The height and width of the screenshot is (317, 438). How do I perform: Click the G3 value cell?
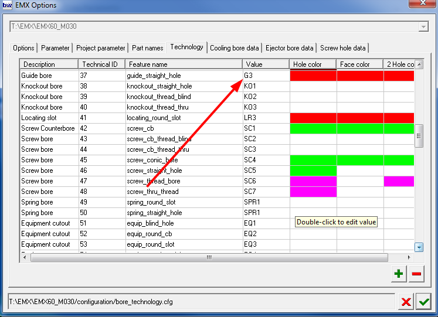coord(266,76)
